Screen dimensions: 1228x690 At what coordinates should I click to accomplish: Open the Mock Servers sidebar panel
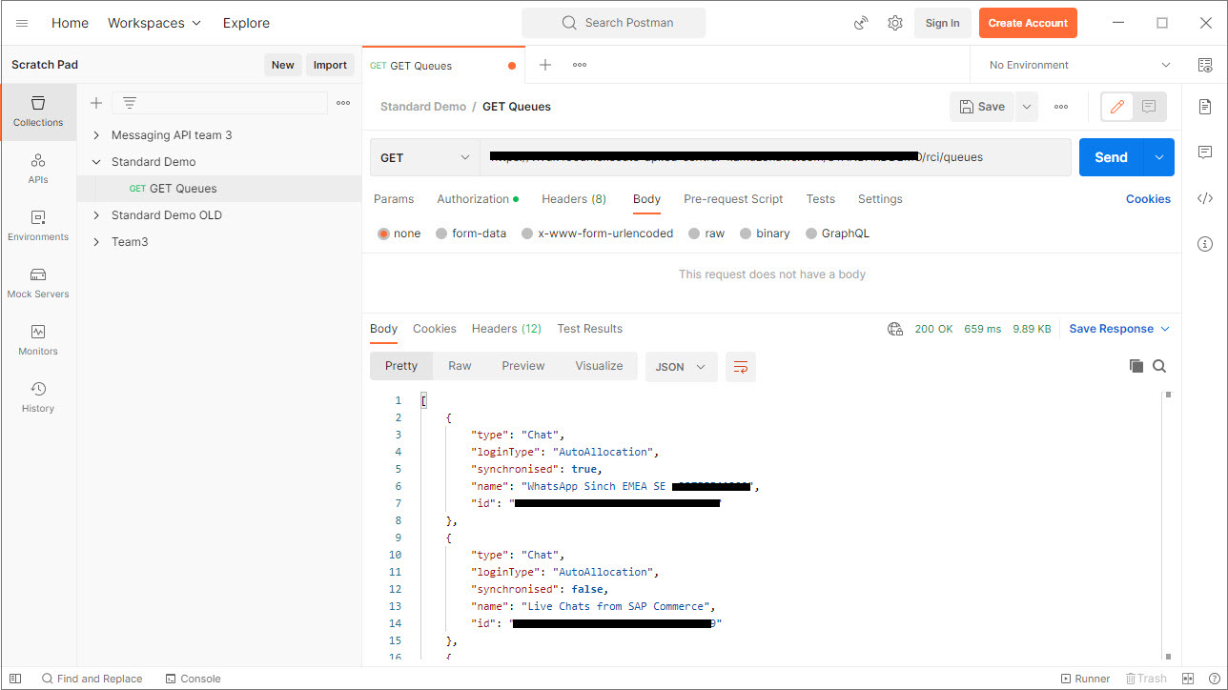(38, 283)
